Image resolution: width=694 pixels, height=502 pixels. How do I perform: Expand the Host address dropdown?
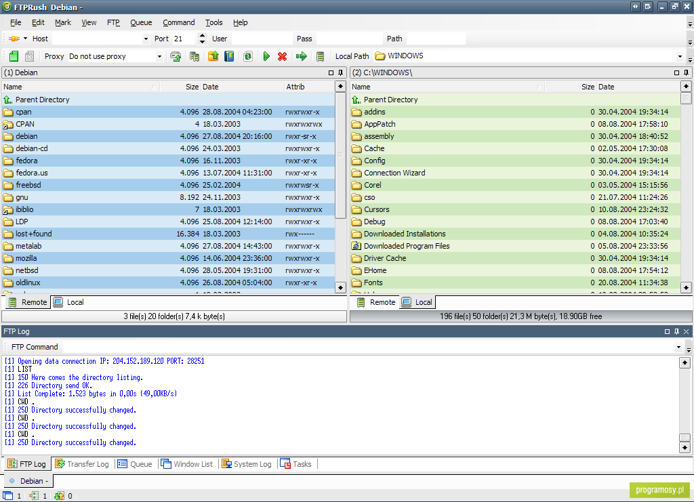click(146, 39)
